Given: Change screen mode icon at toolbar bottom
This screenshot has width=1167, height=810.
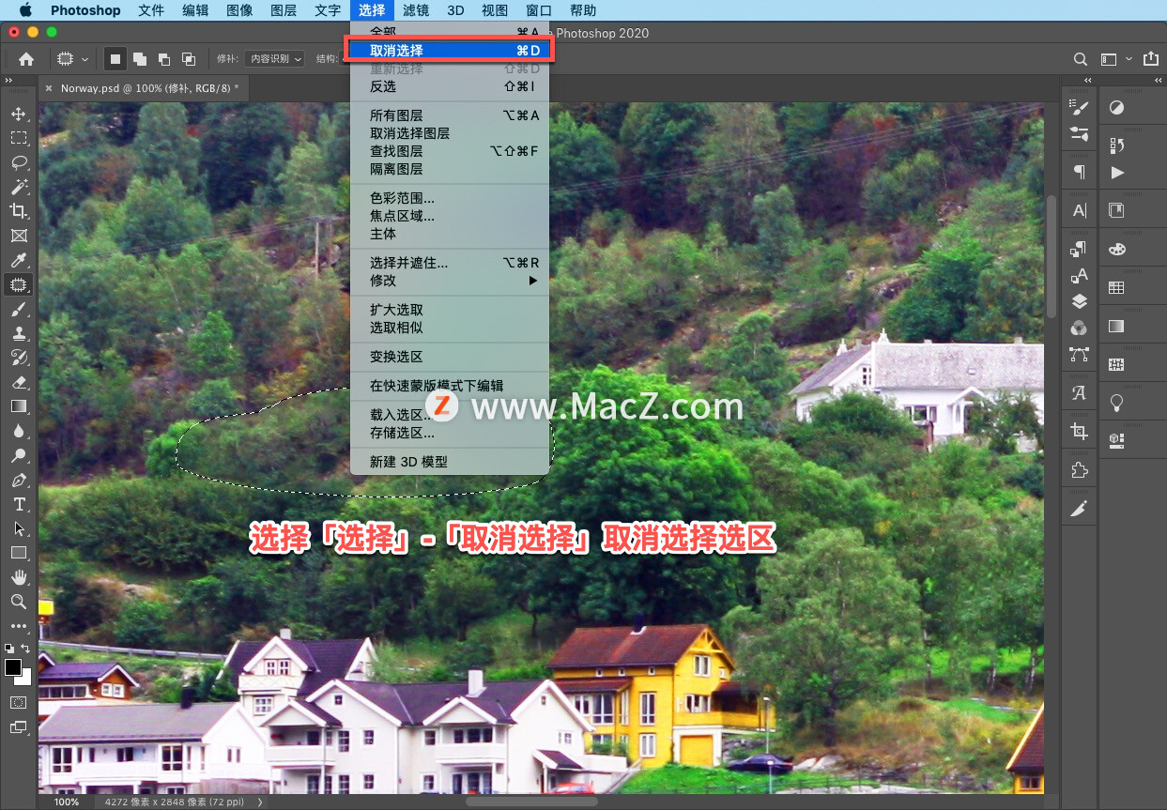Looking at the screenshot, I should (19, 726).
